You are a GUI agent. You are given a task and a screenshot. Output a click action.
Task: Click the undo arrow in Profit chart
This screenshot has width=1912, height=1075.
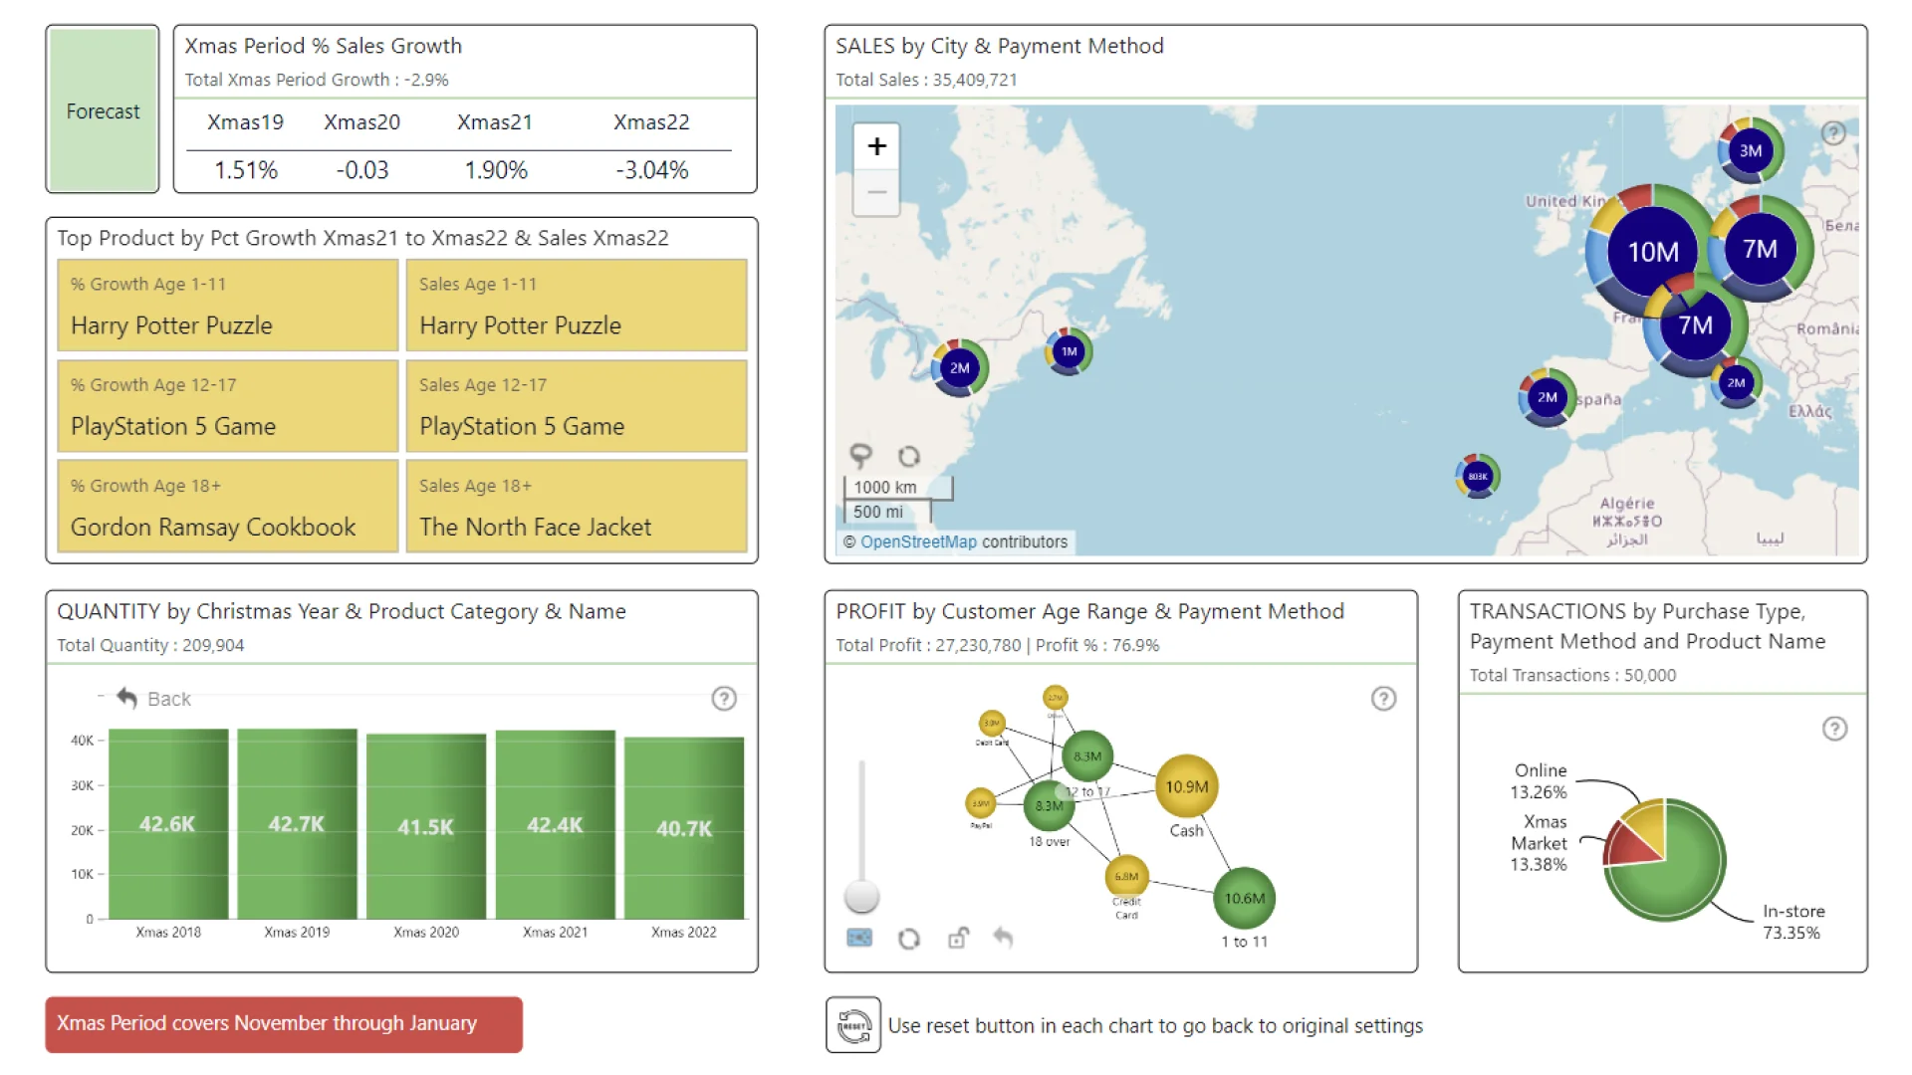[x=1004, y=938]
